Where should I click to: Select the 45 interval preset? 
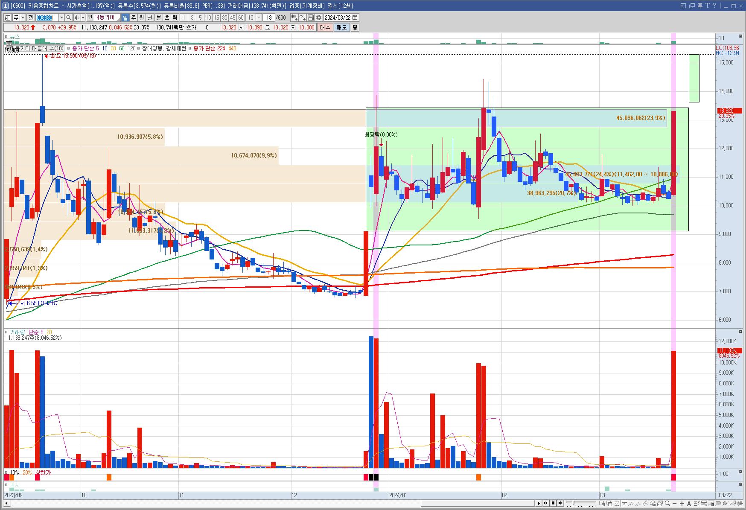(x=233, y=17)
